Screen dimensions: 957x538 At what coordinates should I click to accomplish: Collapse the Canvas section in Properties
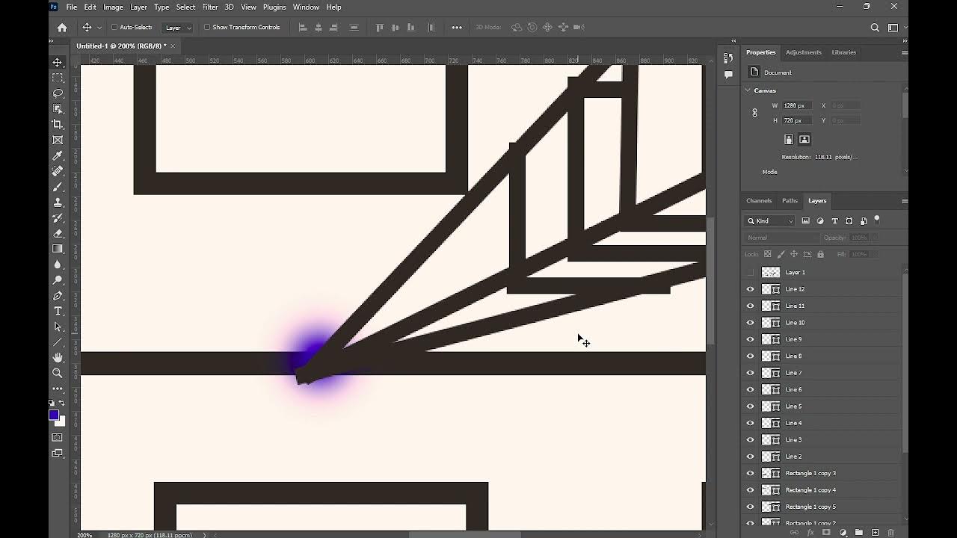click(748, 90)
